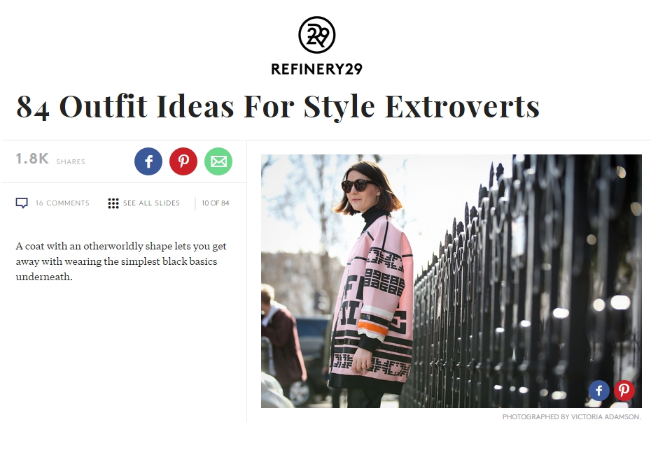
Task: Pin article using red Pinterest icon
Action: 183,161
